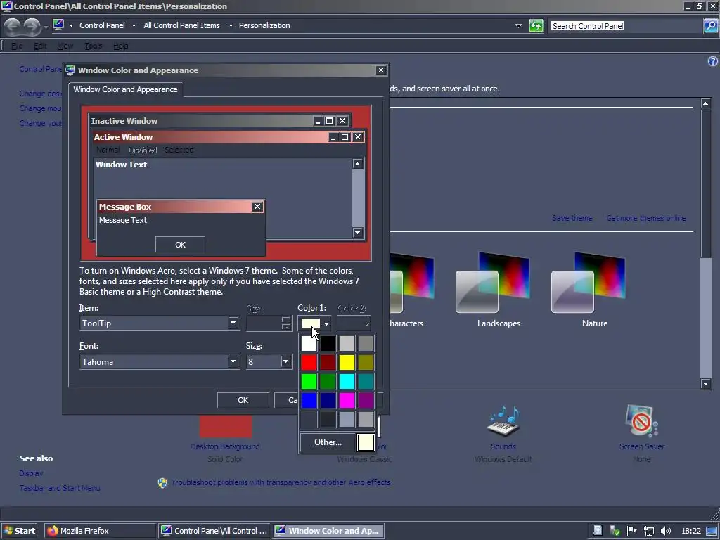Click the Inactive Window preview title bar
This screenshot has height=540, width=720.
tap(219, 121)
